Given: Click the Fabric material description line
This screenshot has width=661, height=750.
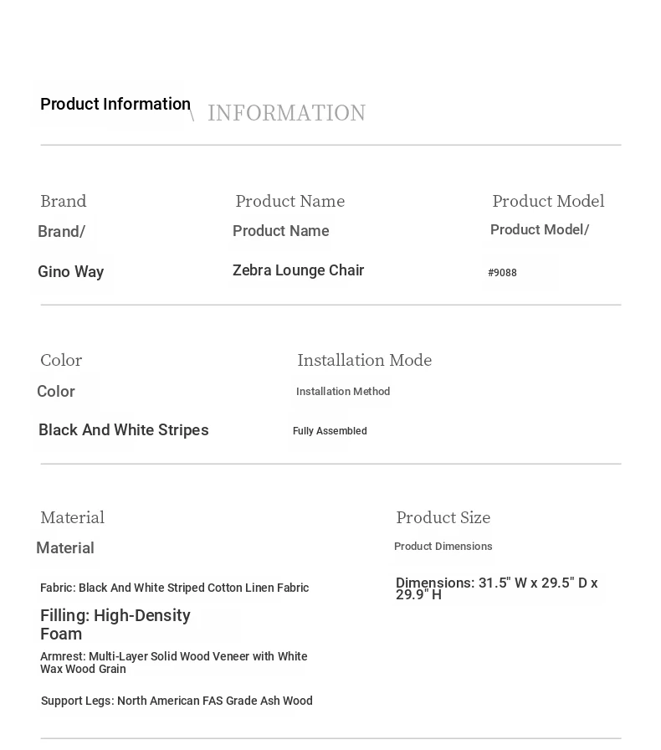Looking at the screenshot, I should pyautogui.click(x=174, y=588).
